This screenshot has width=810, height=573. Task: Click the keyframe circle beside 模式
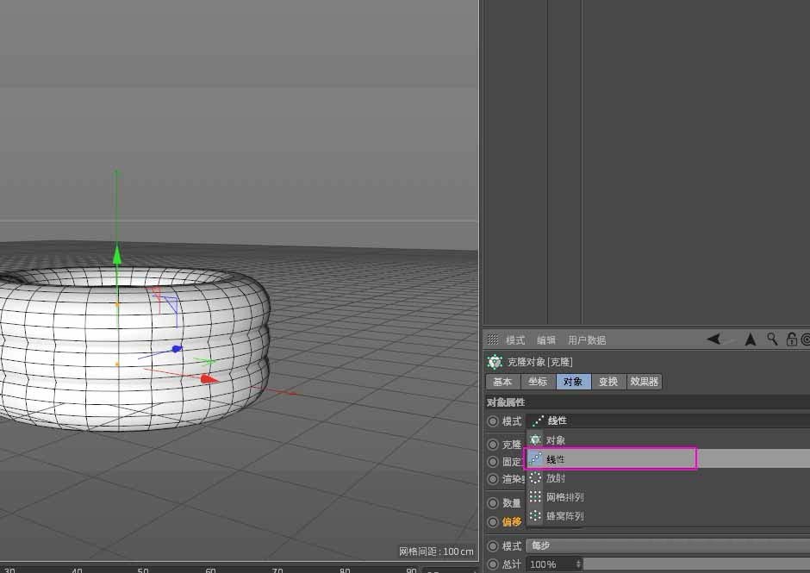pos(492,545)
